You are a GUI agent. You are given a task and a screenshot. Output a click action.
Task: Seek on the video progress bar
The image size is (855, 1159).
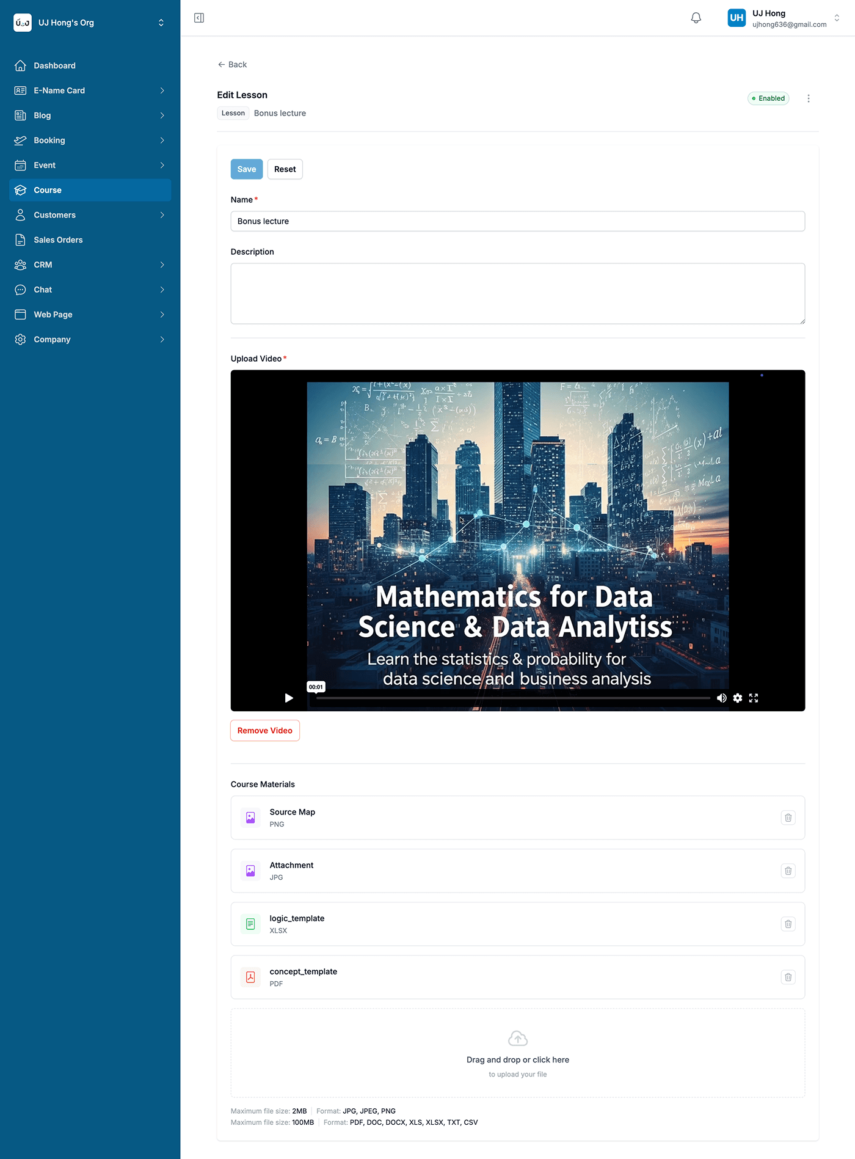[x=513, y=698]
